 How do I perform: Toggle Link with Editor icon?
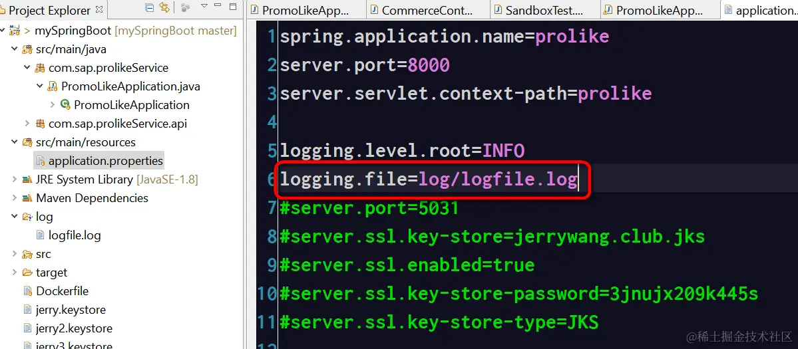click(164, 8)
